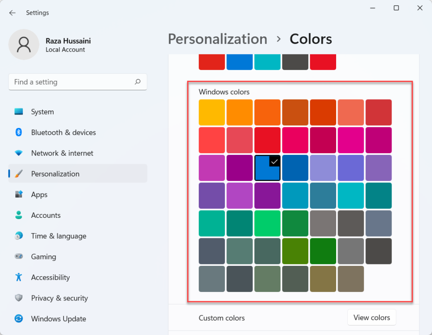Screen dimensions: 432x335
Task: Click the search magnifier icon
Action: (138, 82)
